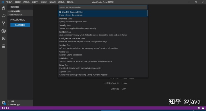Open the Debug view in activity bar
The width and height of the screenshot is (206, 111).
3,31
